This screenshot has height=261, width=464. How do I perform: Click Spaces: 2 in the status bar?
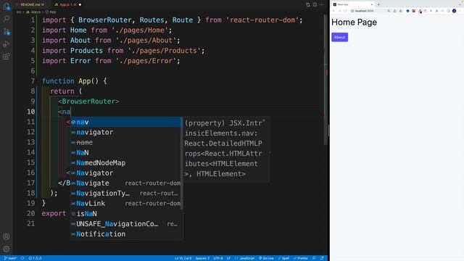tap(202, 258)
